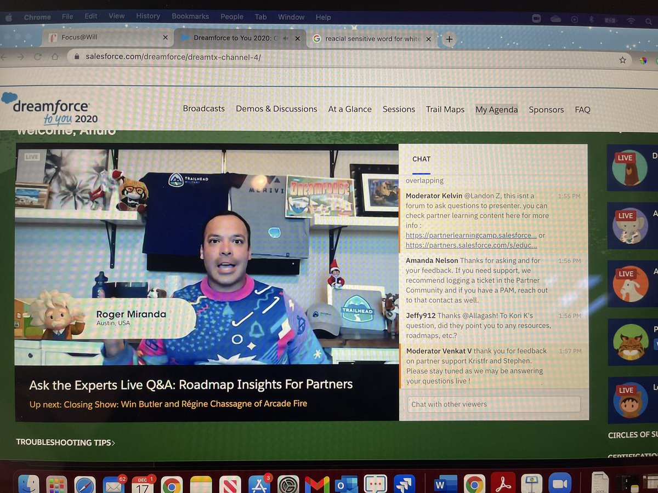Select the CHAT tab
Image resolution: width=658 pixels, height=493 pixels.
click(421, 159)
